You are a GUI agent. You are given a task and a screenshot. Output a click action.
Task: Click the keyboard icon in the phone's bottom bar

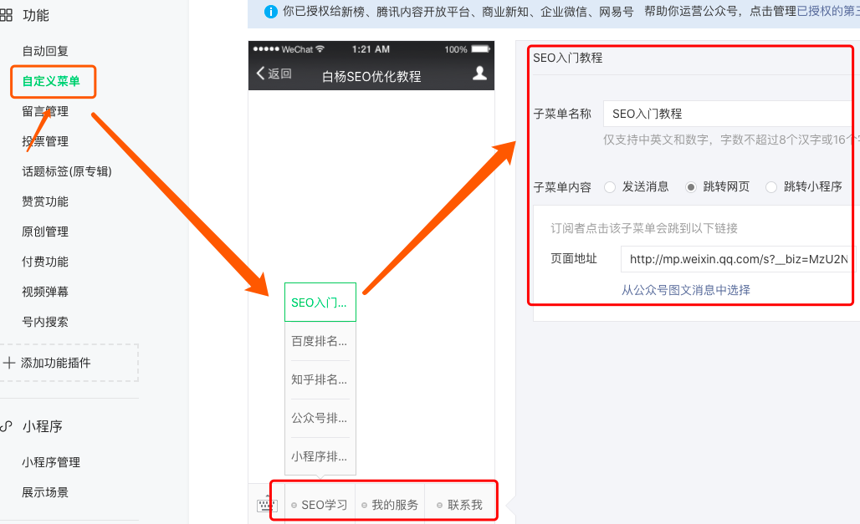266,503
